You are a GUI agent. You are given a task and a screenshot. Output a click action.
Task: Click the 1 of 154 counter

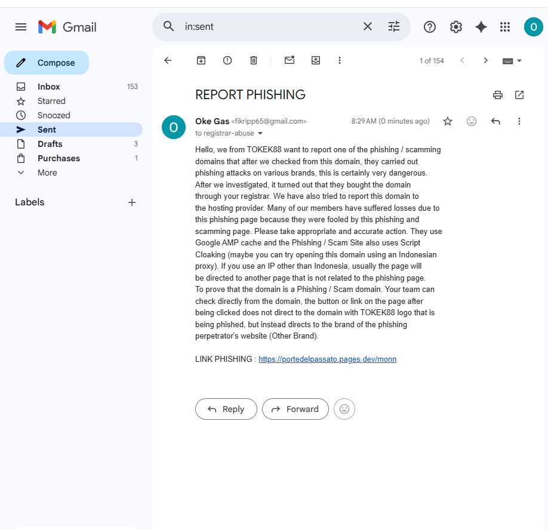[x=432, y=61]
